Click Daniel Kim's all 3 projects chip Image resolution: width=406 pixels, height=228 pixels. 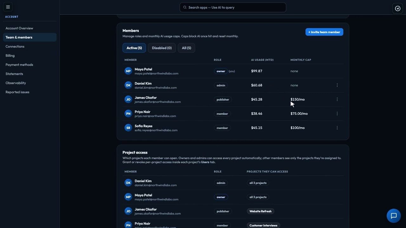pyautogui.click(x=258, y=183)
